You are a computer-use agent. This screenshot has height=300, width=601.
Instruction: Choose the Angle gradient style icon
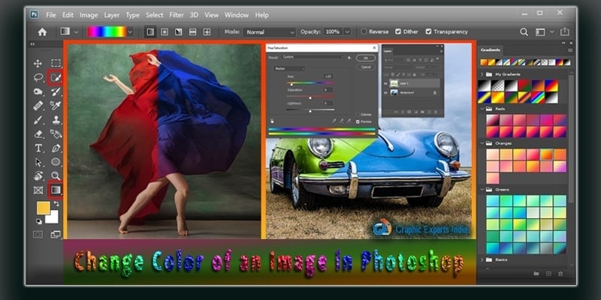coord(179,31)
